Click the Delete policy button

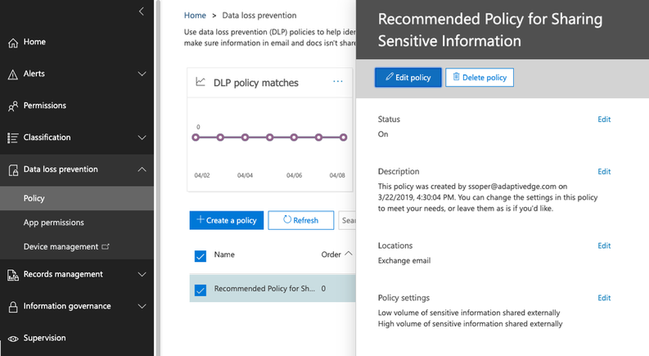[480, 78]
